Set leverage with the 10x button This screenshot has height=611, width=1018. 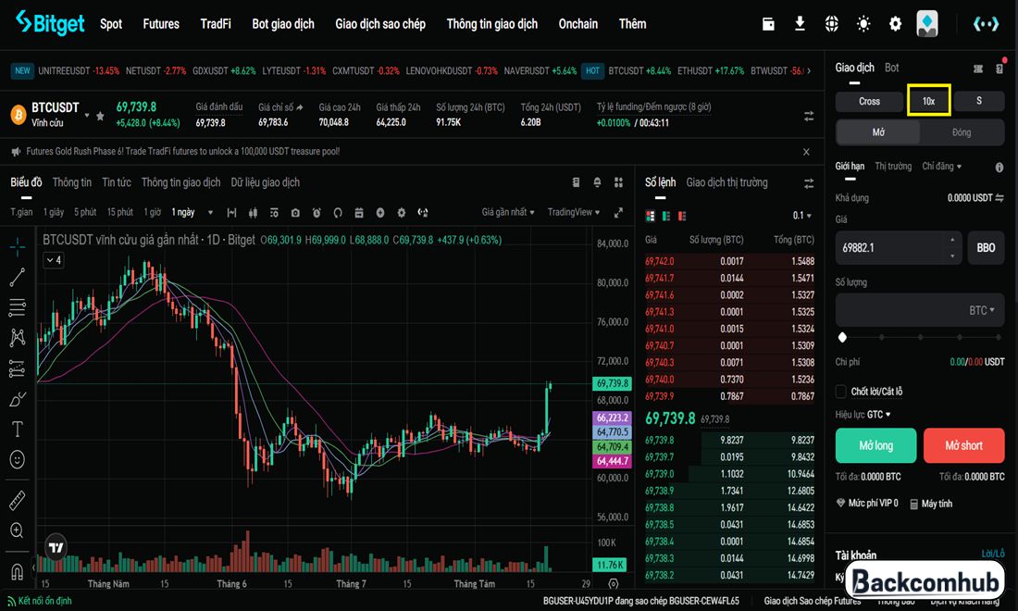point(928,101)
